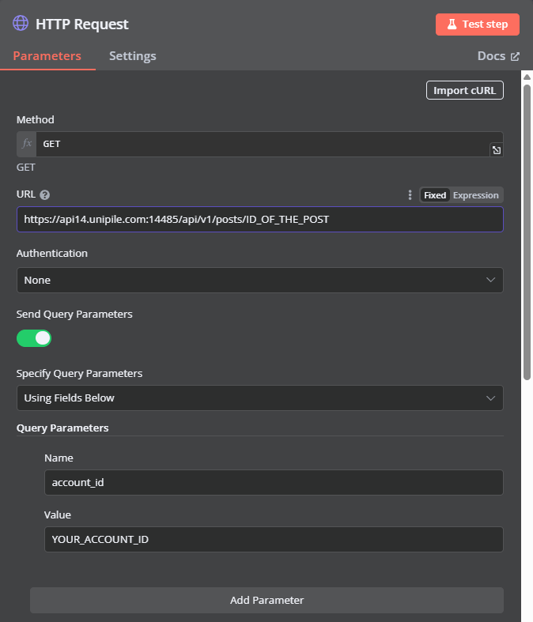Select Fixed mode for URL field
The height and width of the screenshot is (622, 533).
pos(435,195)
